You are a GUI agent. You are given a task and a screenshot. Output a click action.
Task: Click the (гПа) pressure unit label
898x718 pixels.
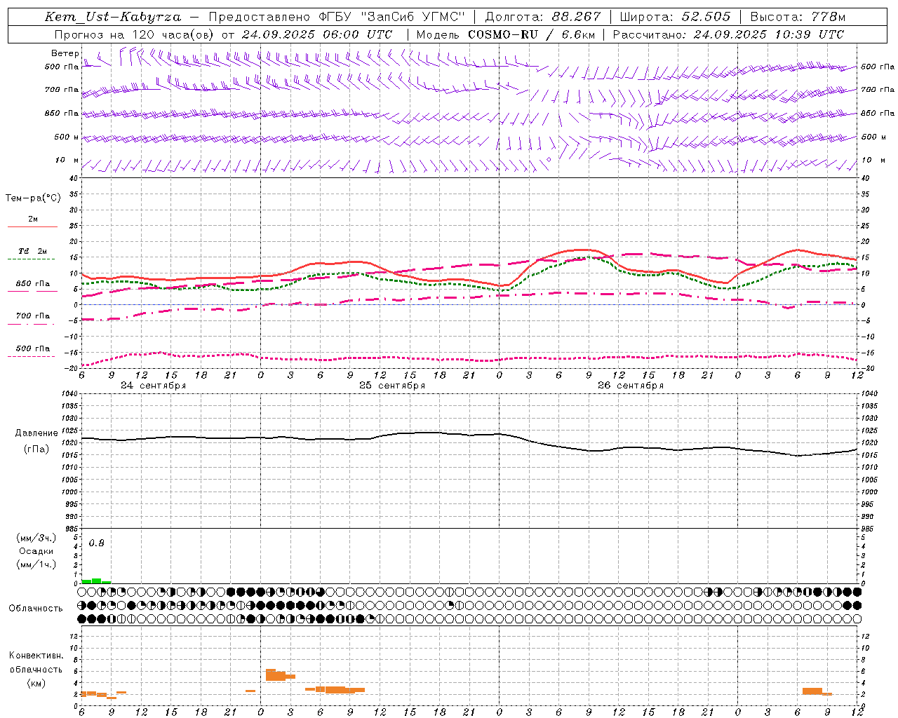[36, 449]
